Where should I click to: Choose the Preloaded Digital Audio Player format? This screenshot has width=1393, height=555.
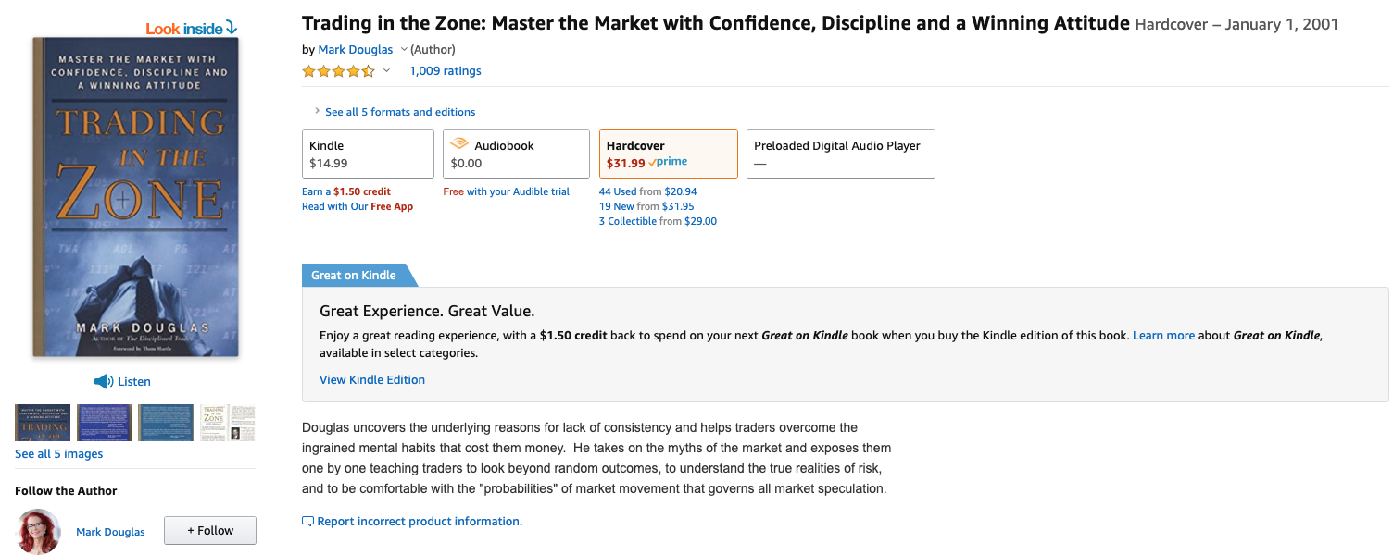[x=840, y=154]
